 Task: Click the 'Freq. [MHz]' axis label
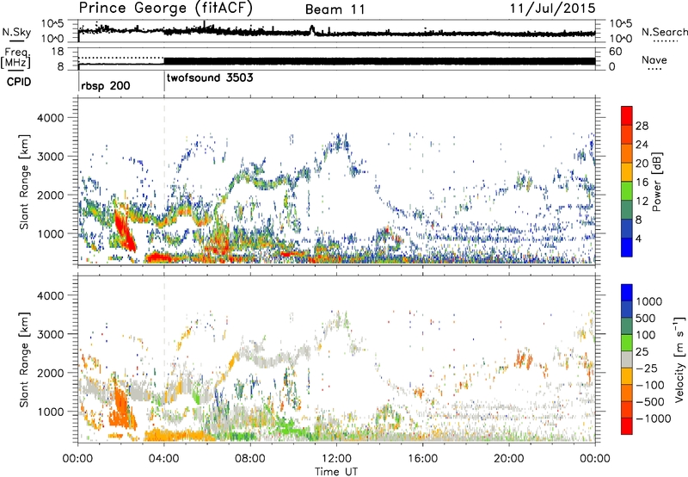pyautogui.click(x=16, y=58)
